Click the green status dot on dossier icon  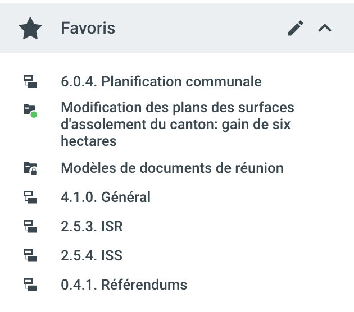click(34, 114)
